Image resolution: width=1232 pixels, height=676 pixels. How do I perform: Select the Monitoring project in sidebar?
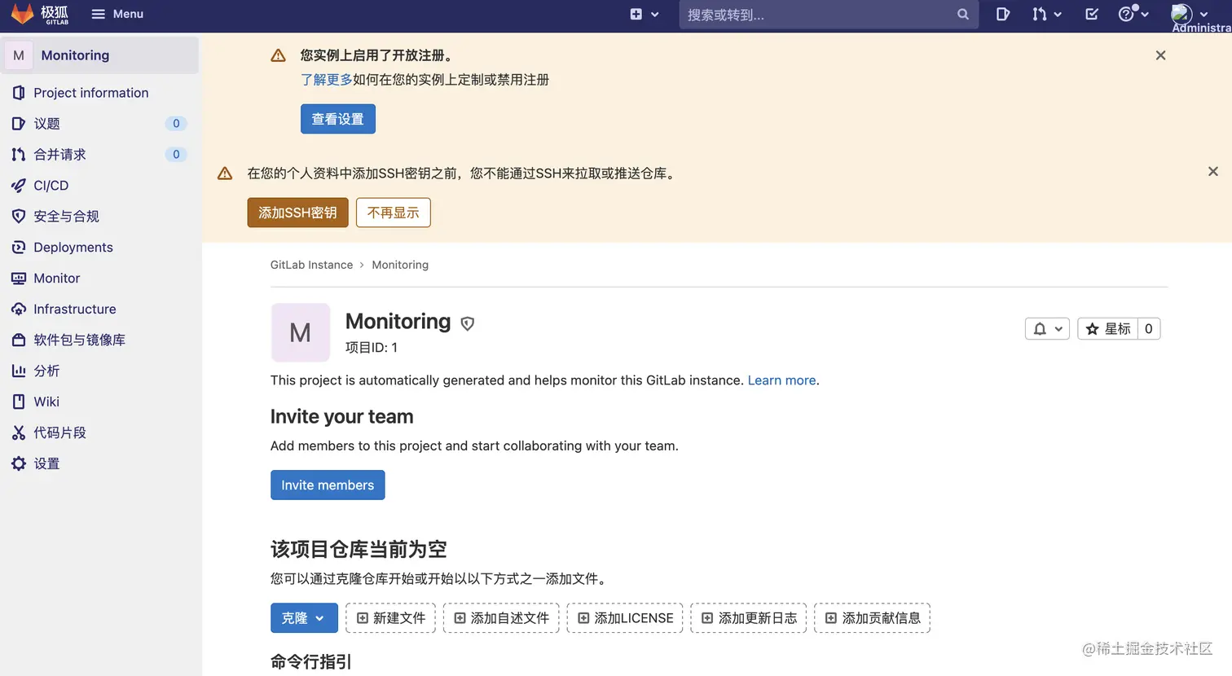point(99,55)
